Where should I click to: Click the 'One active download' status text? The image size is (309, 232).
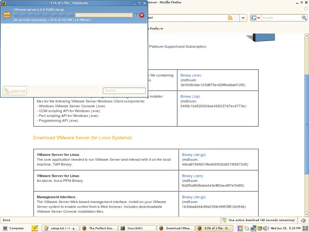pos(262,220)
